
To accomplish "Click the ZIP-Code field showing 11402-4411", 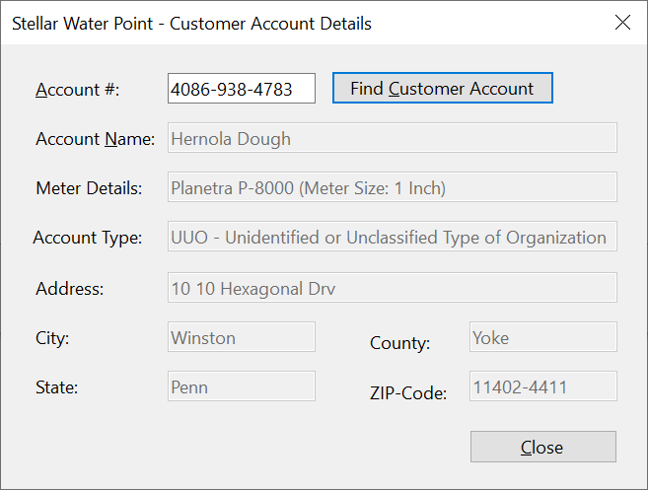I will 543,386.
